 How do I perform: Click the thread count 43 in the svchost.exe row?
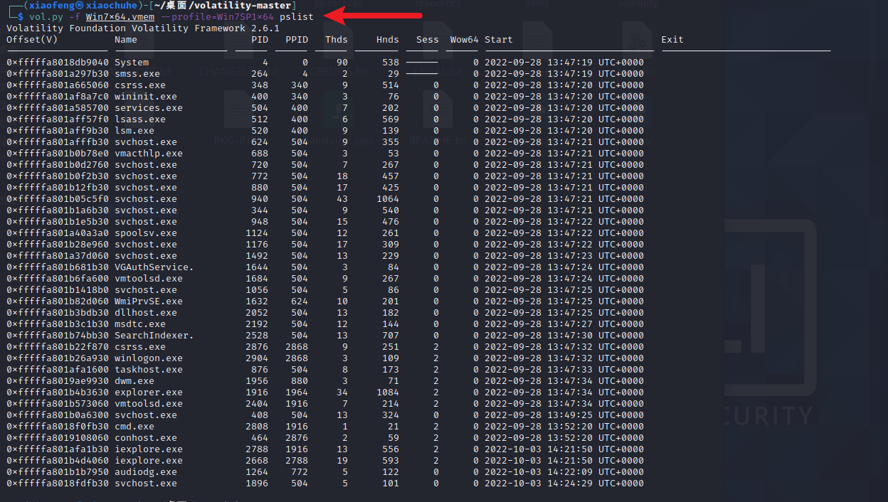[342, 198]
